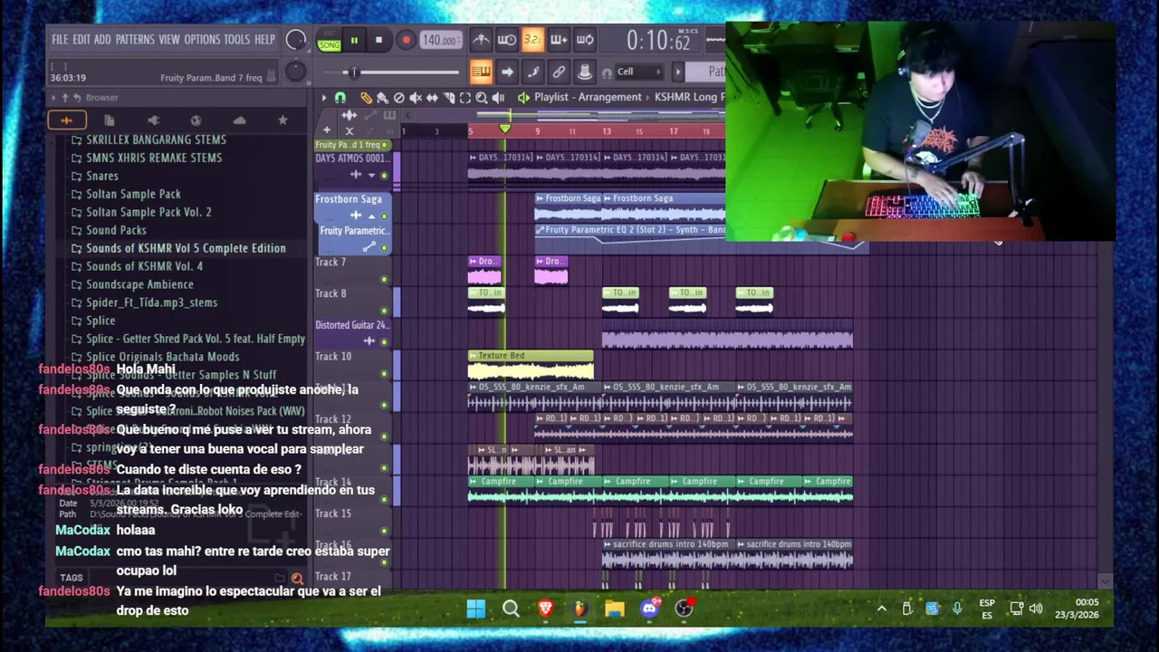Mute the DAY5 ATMOS track

click(x=384, y=176)
